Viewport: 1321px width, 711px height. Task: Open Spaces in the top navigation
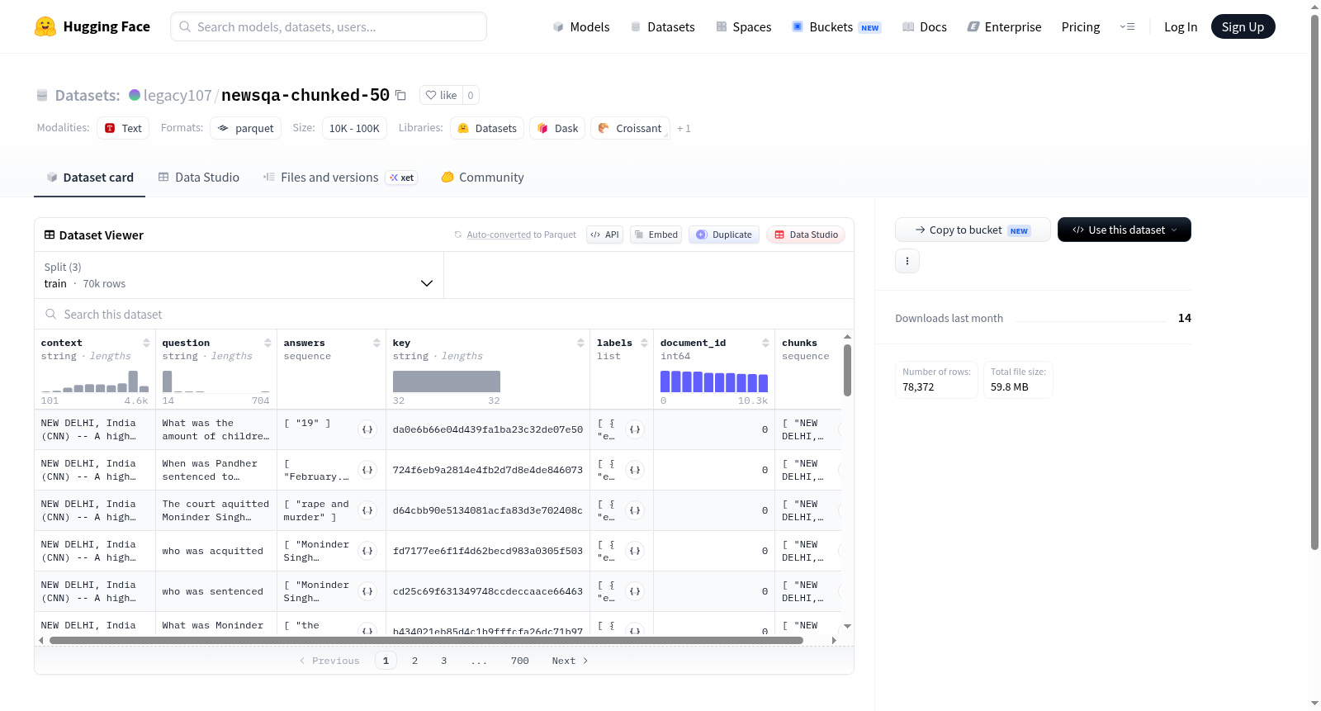click(743, 26)
